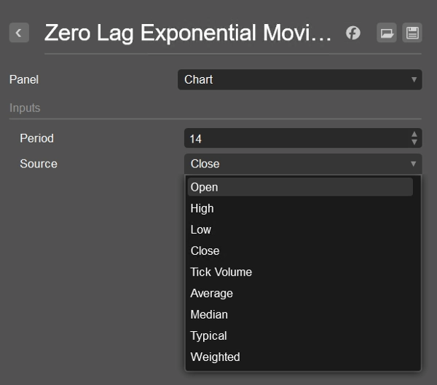Click the Source label
Image resolution: width=437 pixels, height=385 pixels.
point(39,164)
